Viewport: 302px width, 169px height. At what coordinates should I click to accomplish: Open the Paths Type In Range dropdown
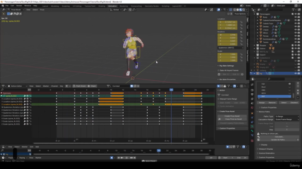tap(287, 116)
